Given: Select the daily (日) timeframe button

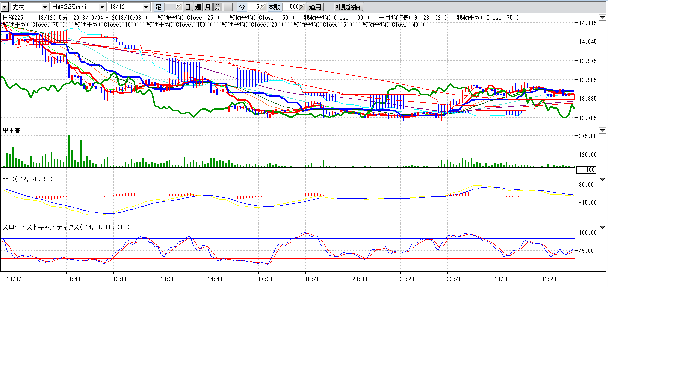Looking at the screenshot, I should [188, 7].
